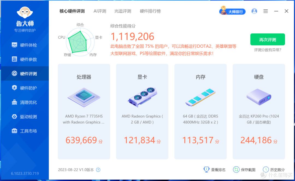Click the Ludashi logo avatar

coord(25,13)
